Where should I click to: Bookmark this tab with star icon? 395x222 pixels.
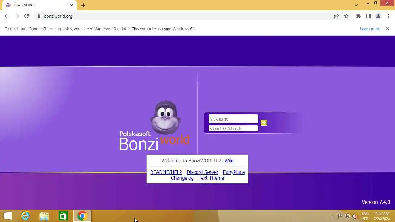point(346,16)
